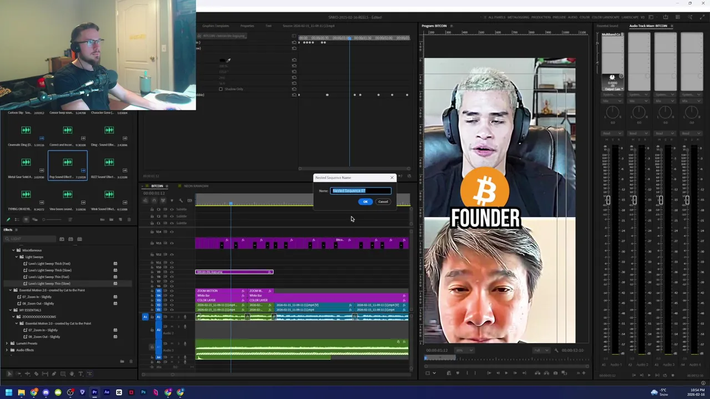Select Lava's Light Sweep Thick (Fast) preset
The image size is (710, 399).
(x=49, y=264)
